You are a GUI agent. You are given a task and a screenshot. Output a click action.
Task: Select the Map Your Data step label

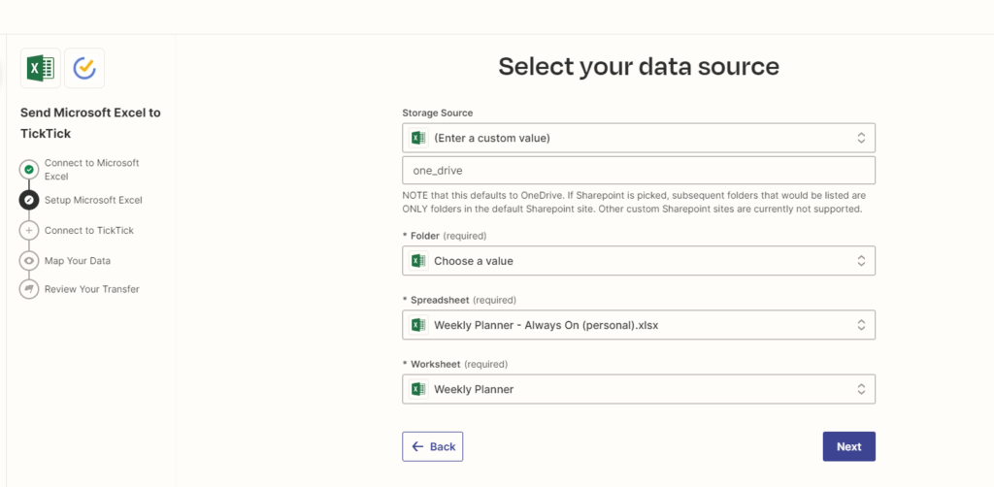click(x=78, y=261)
